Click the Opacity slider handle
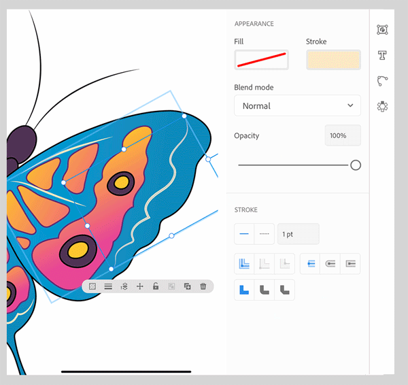The image size is (408, 385). tap(355, 165)
